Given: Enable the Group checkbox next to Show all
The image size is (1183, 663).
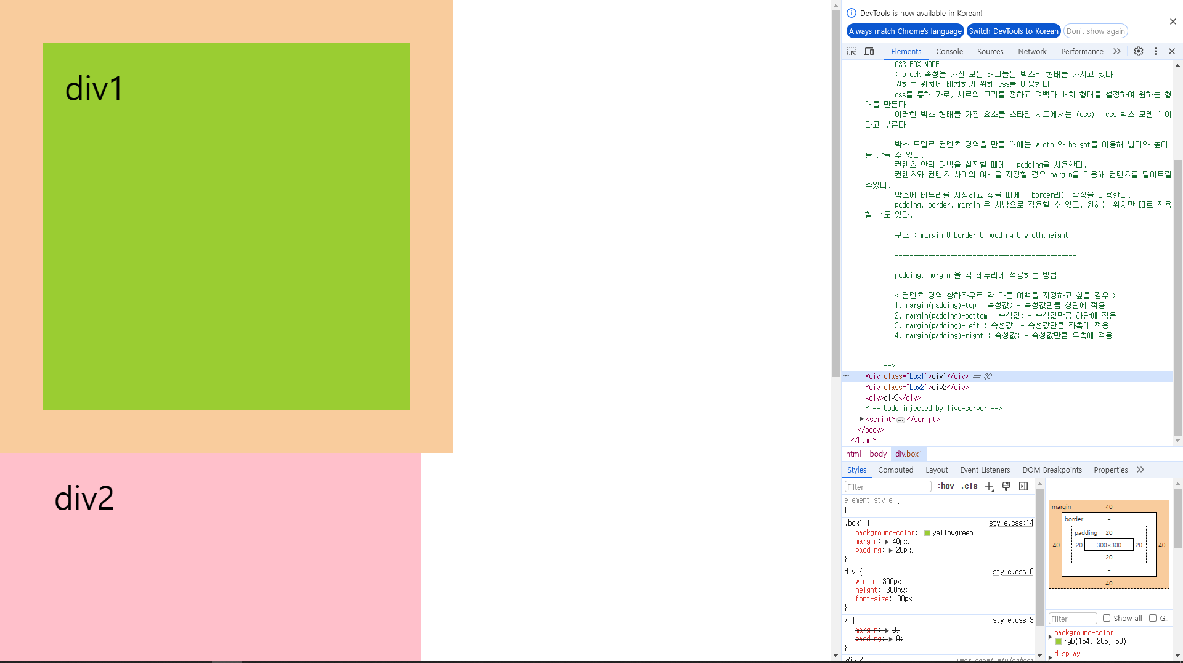Looking at the screenshot, I should pos(1153,618).
